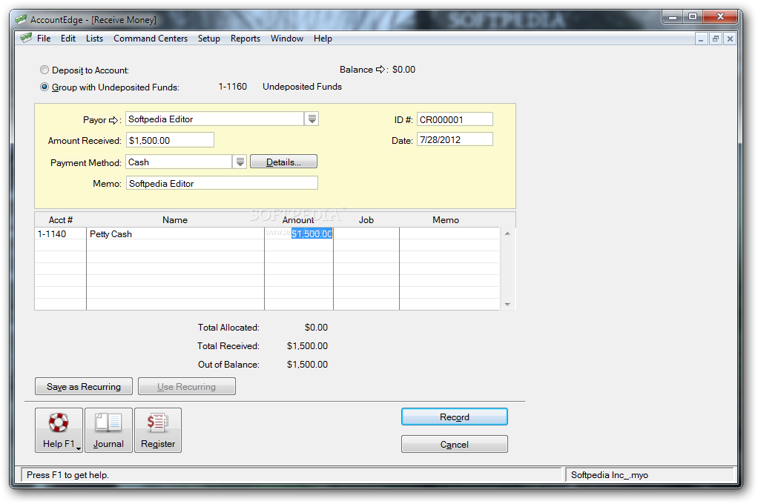This screenshot has height=504, width=758.
Task: Close the inner Receive Money window
Action: point(730,39)
